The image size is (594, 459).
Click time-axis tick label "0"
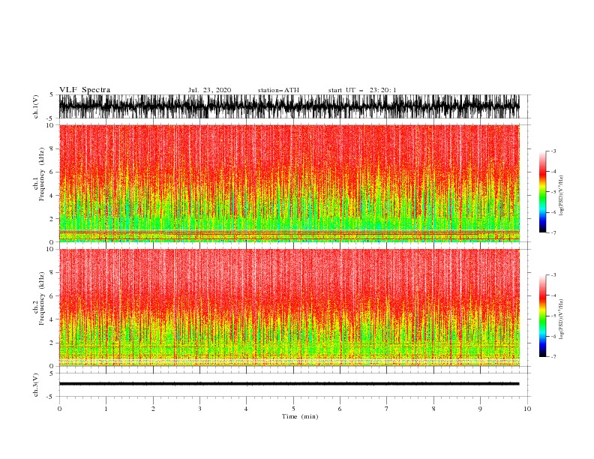pos(59,409)
